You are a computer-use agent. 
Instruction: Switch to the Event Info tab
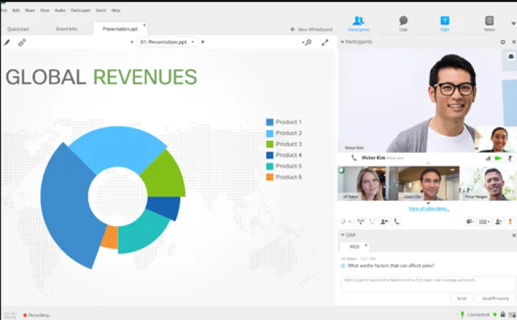(67, 29)
